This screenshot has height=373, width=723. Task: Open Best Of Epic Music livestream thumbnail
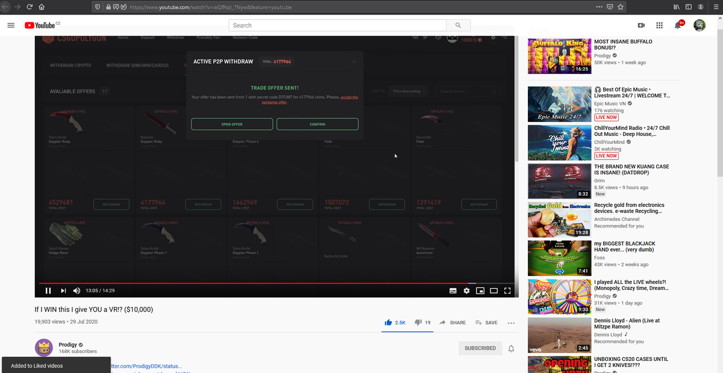[559, 104]
